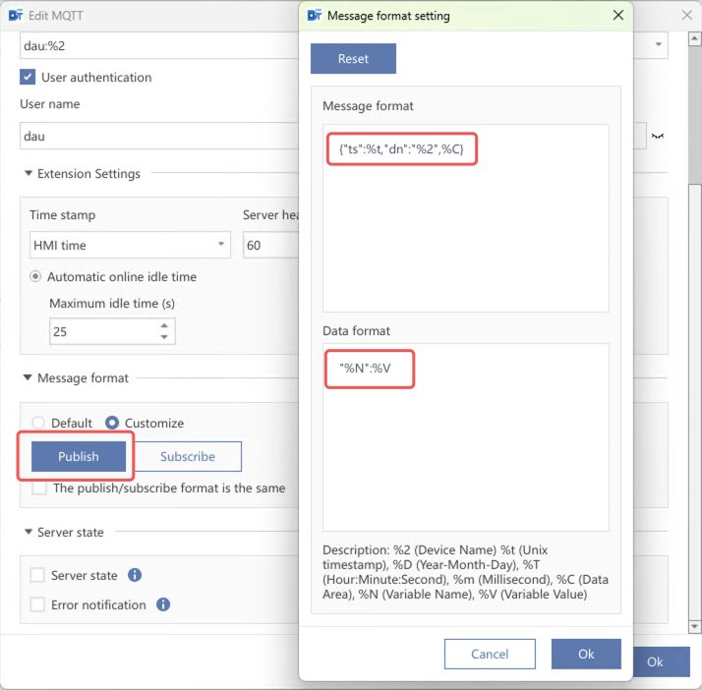Screen dimensions: 702x690
Task: Select the Default message format radio button
Action: [38, 424]
